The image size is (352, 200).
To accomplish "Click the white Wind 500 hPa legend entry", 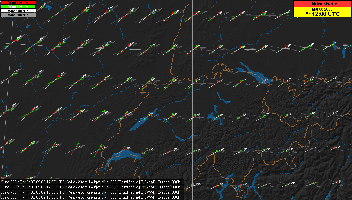I will point(18,11).
